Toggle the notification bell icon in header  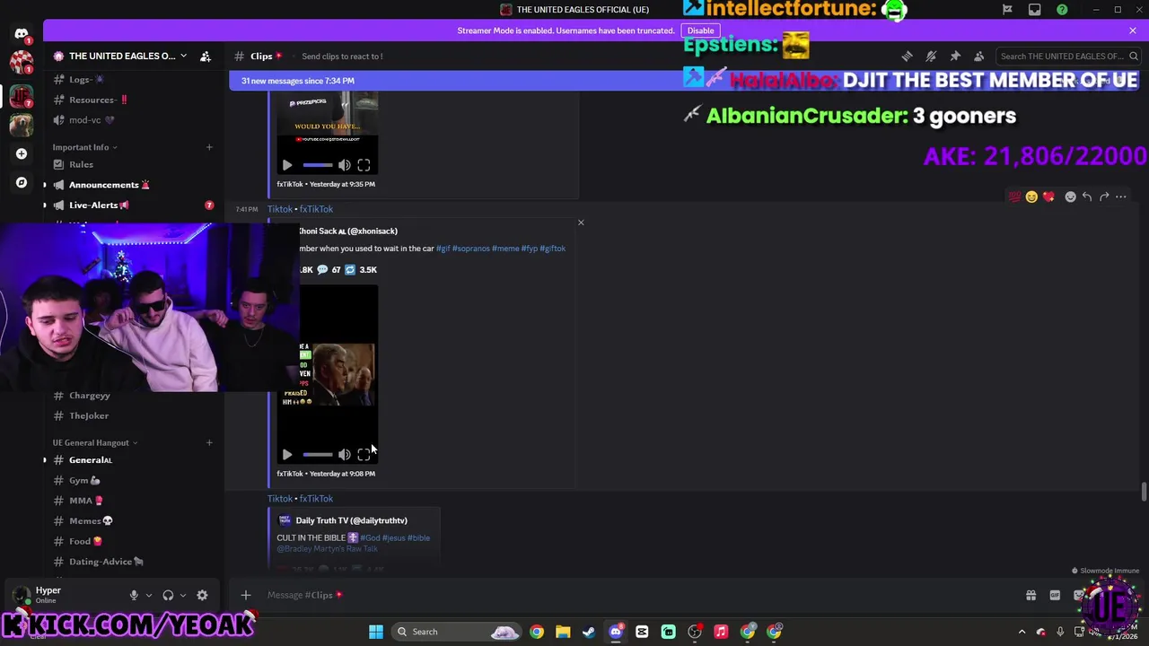click(x=931, y=56)
